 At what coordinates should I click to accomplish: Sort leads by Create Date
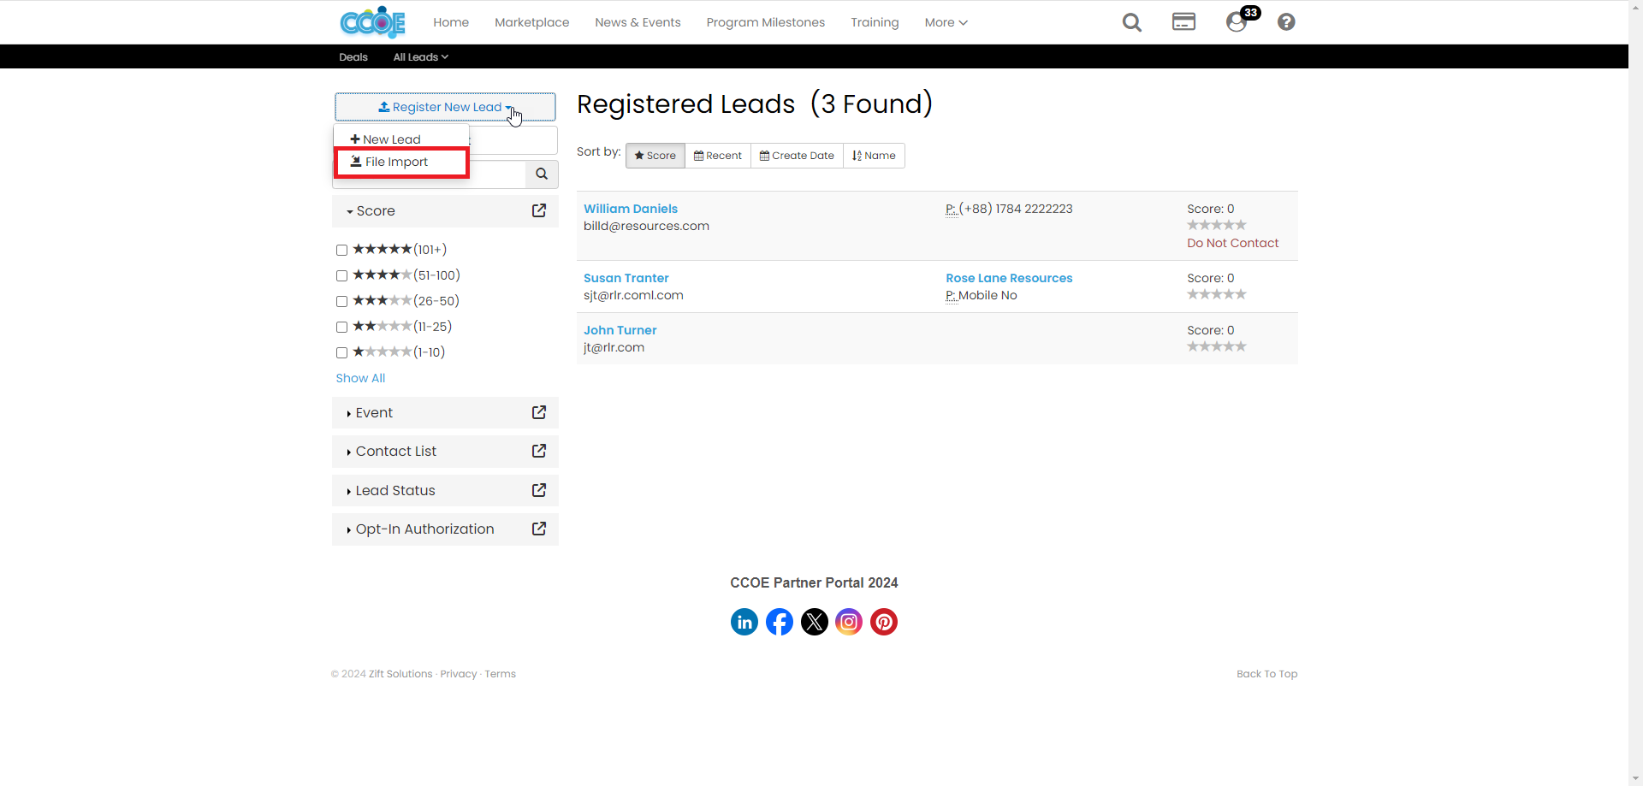click(x=797, y=156)
